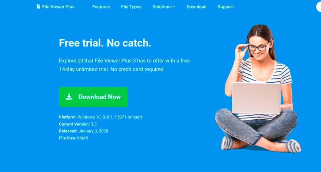The width and height of the screenshot is (321, 172).
Task: Click the laptop in the hero image
Action: (257, 98)
